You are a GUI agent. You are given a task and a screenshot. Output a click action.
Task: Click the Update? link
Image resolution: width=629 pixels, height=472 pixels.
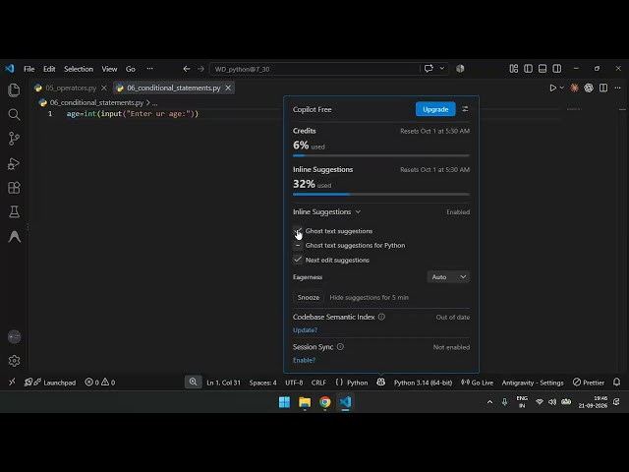pos(305,330)
